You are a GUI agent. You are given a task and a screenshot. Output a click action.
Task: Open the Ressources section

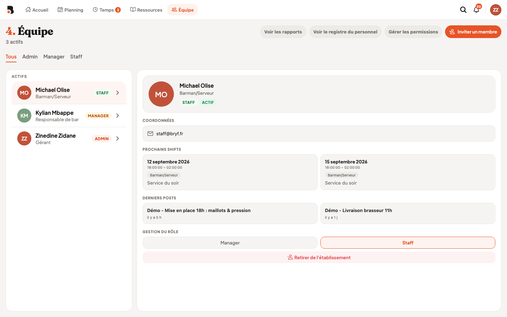point(146,10)
